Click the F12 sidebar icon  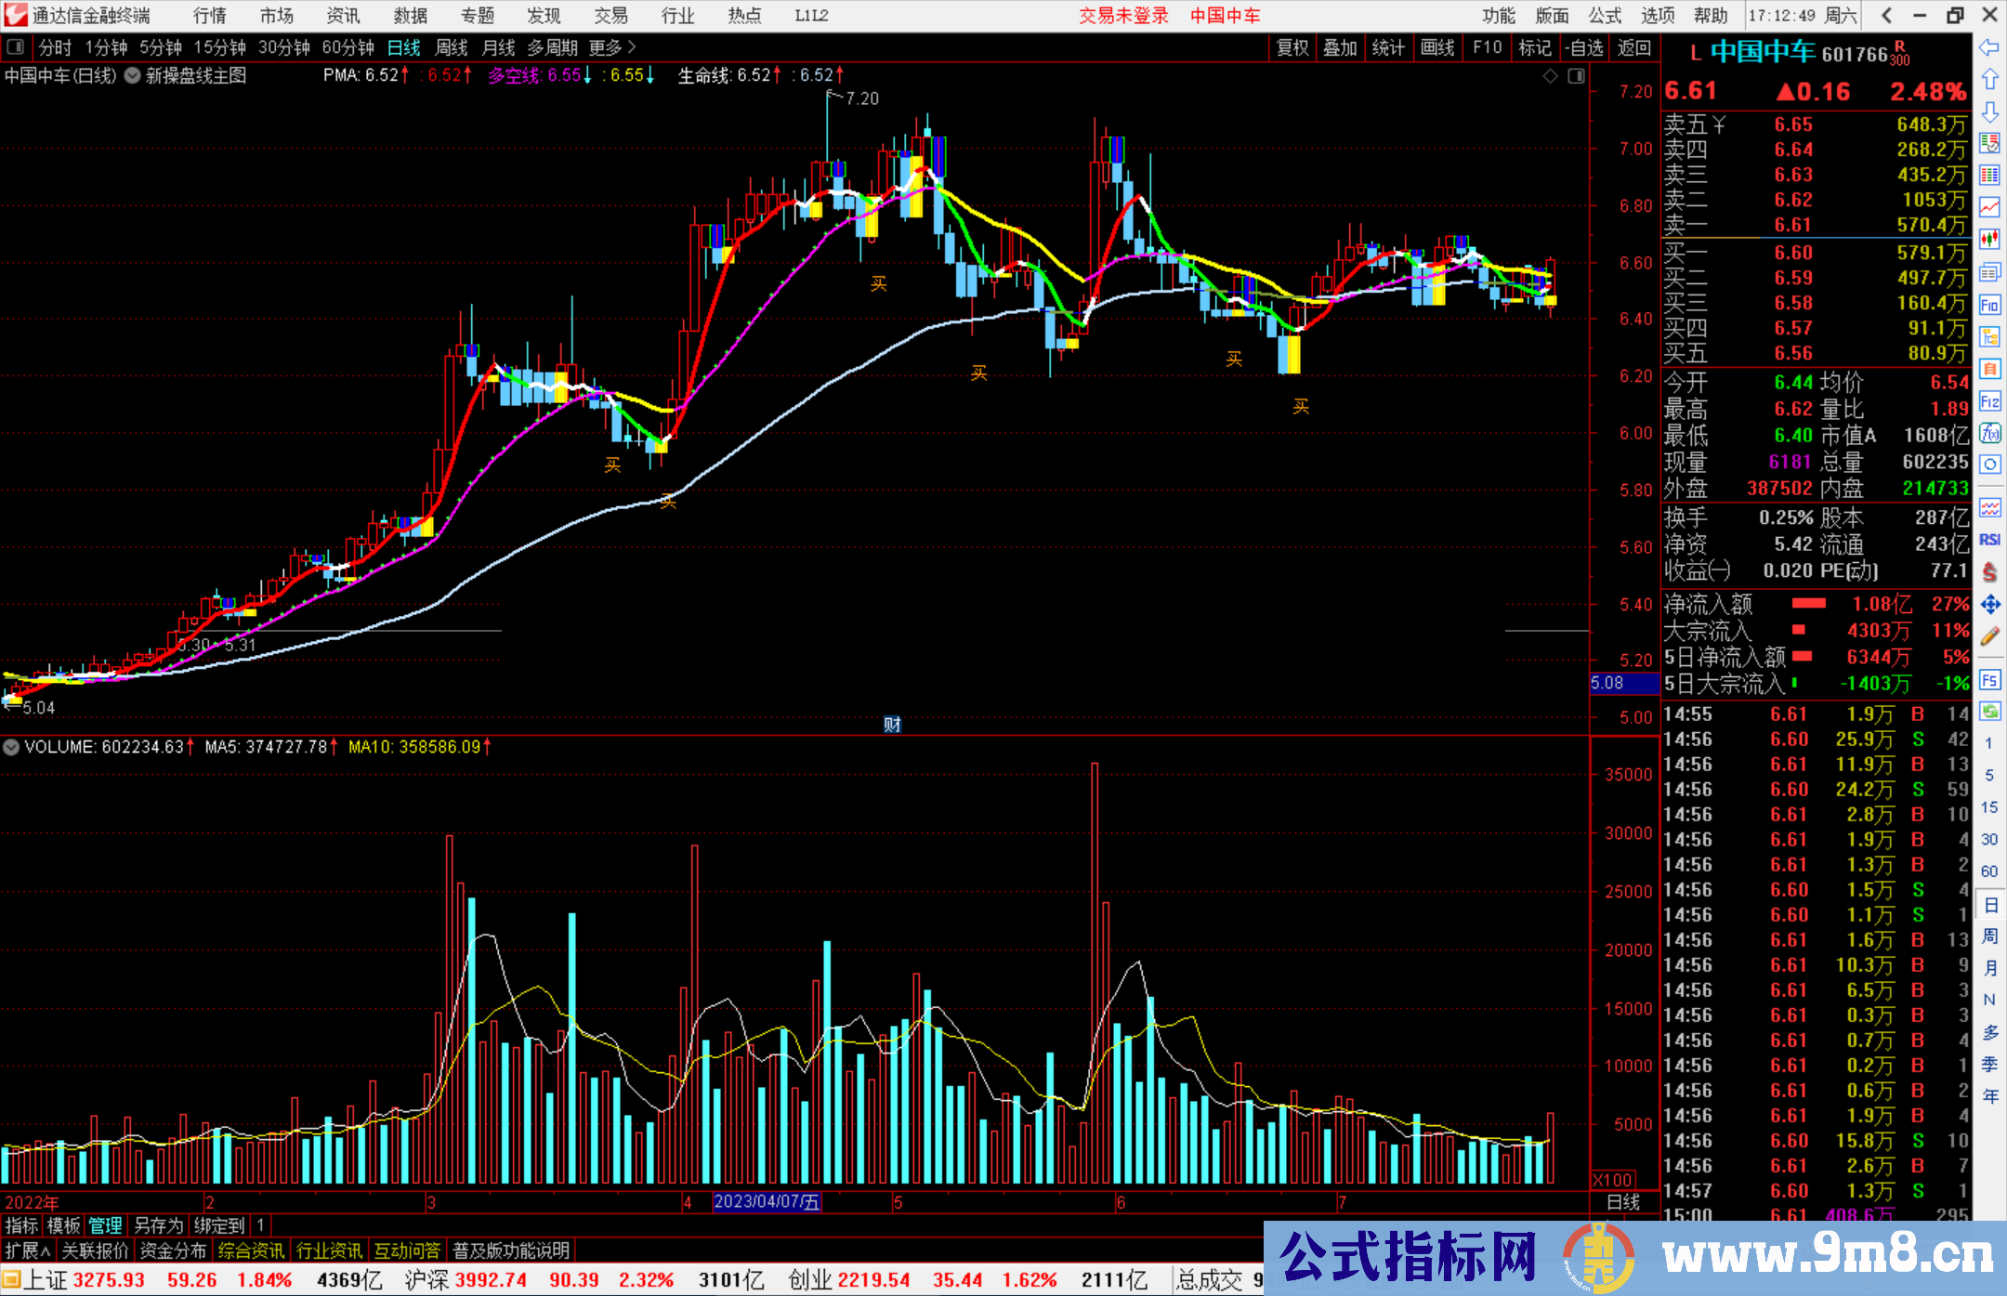tap(1989, 401)
